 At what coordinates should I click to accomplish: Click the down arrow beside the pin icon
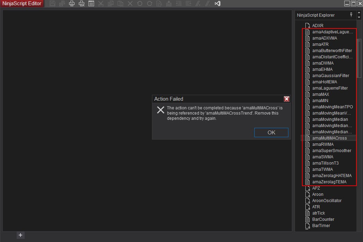359,17
